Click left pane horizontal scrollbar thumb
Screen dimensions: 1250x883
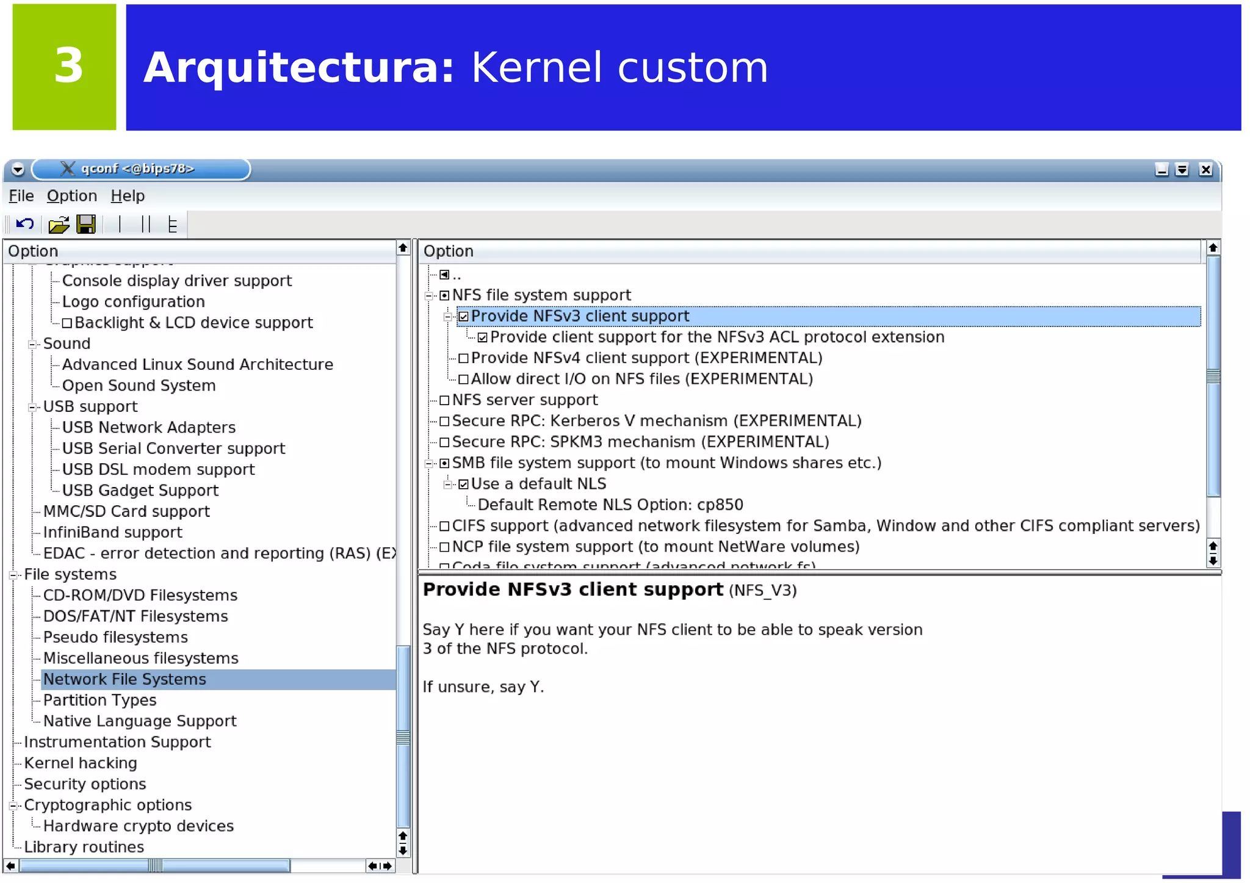click(x=155, y=866)
